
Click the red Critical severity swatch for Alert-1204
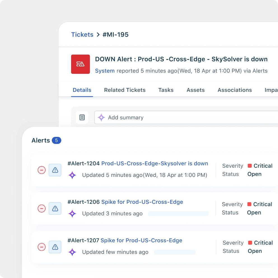(x=250, y=166)
